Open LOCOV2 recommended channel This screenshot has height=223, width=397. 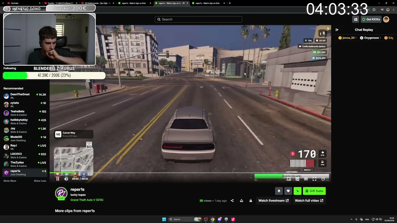click(25, 155)
